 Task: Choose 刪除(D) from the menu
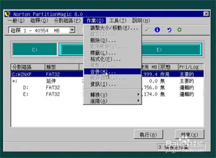click(113, 40)
